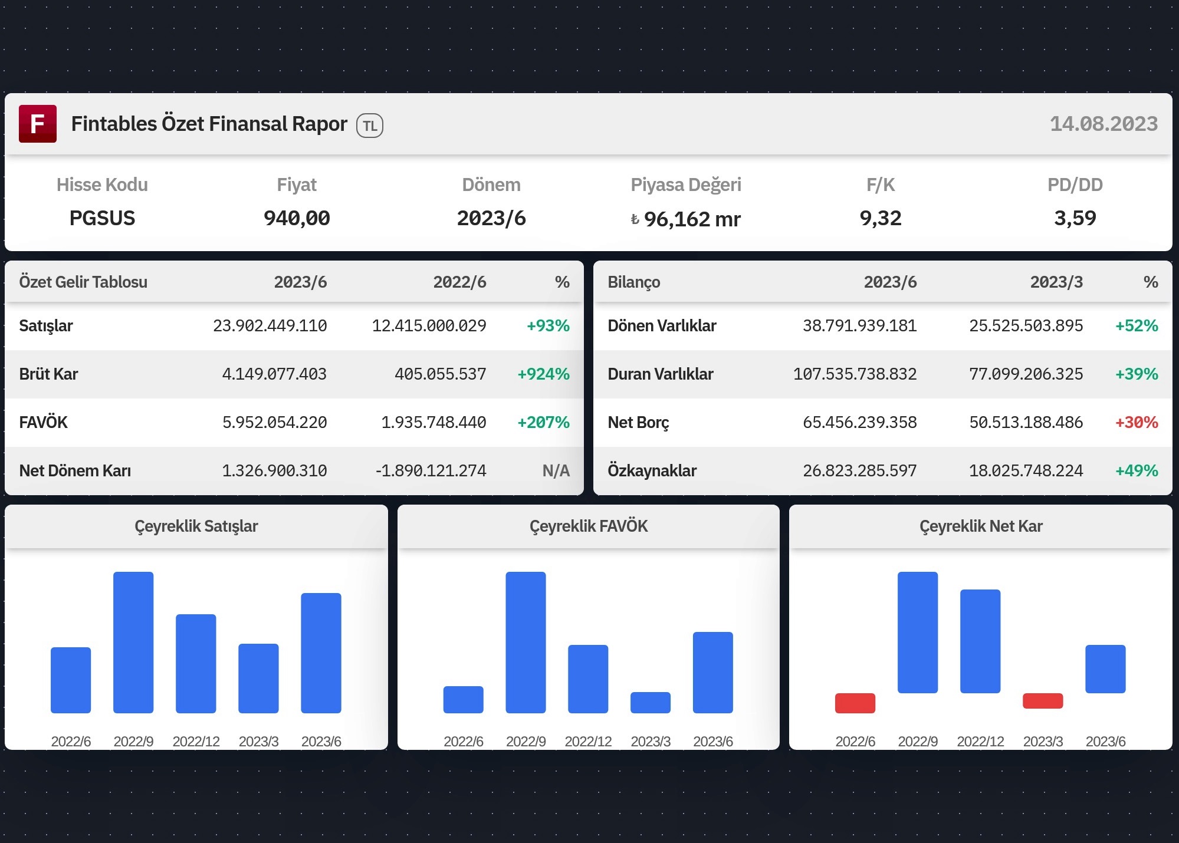Click the Çeyreklik FAVÖK chart title
This screenshot has height=843, width=1179.
pos(589,526)
